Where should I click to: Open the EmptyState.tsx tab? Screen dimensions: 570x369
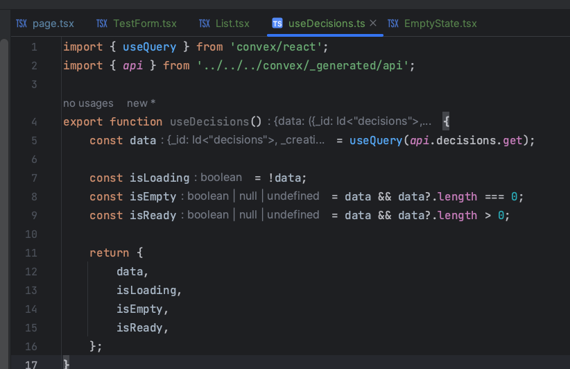tap(432, 24)
